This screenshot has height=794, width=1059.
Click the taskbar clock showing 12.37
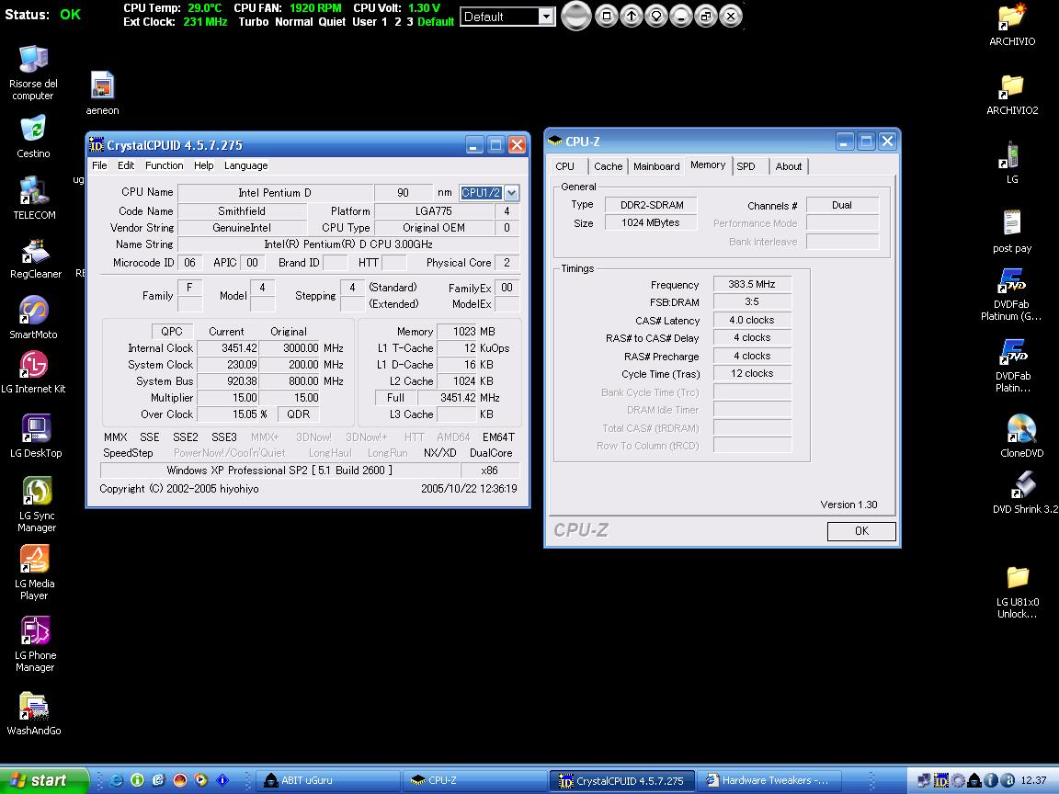point(1033,780)
